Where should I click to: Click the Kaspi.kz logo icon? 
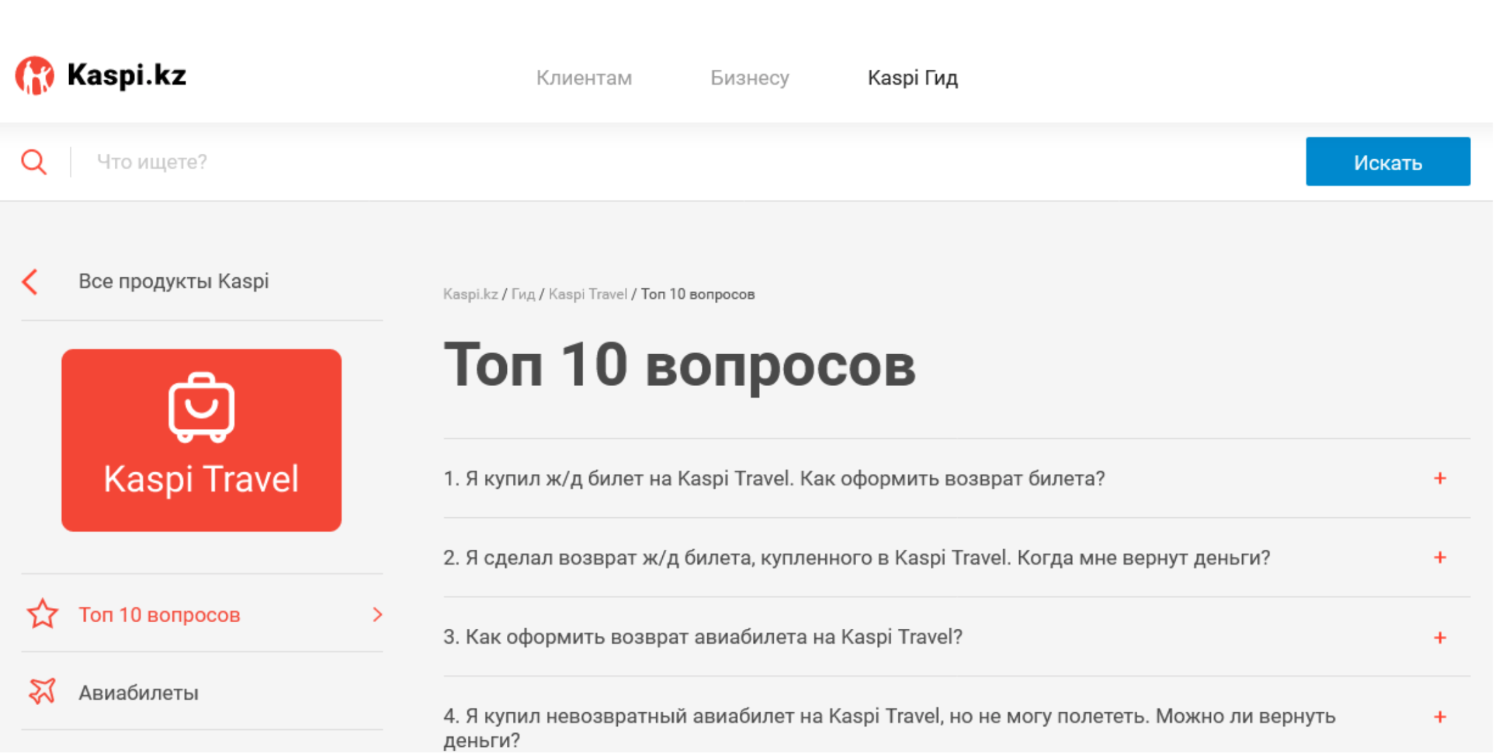coord(35,76)
